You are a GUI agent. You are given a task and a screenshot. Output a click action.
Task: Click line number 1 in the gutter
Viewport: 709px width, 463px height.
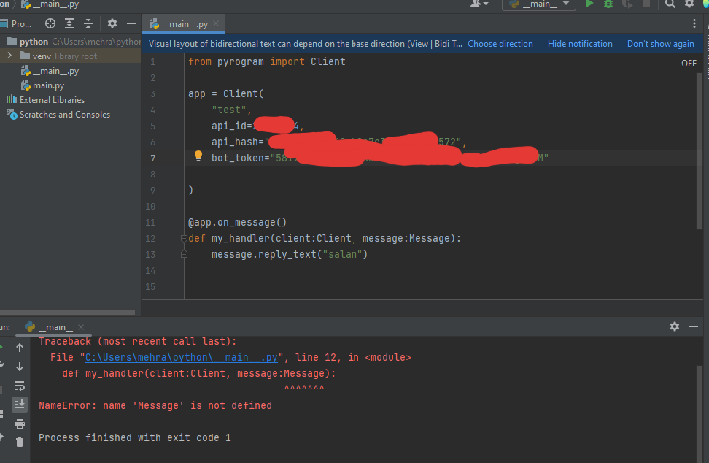(153, 61)
